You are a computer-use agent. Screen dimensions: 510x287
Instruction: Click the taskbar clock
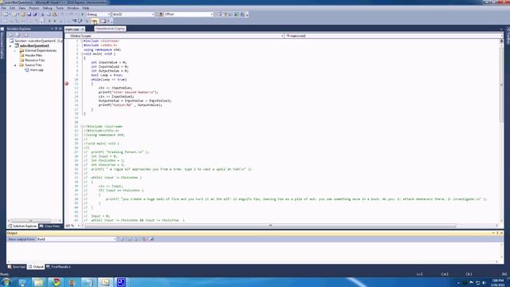point(497,282)
